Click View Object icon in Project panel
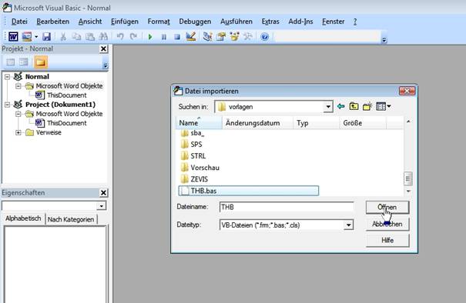 coord(24,62)
